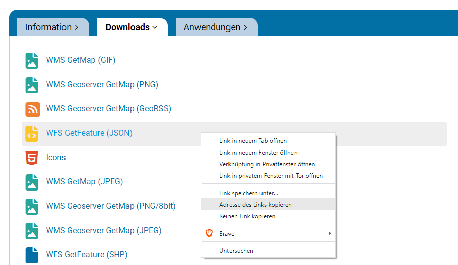Click the HTML5 icon next to Icons
Screen dimensions: 458x265
tap(32, 158)
